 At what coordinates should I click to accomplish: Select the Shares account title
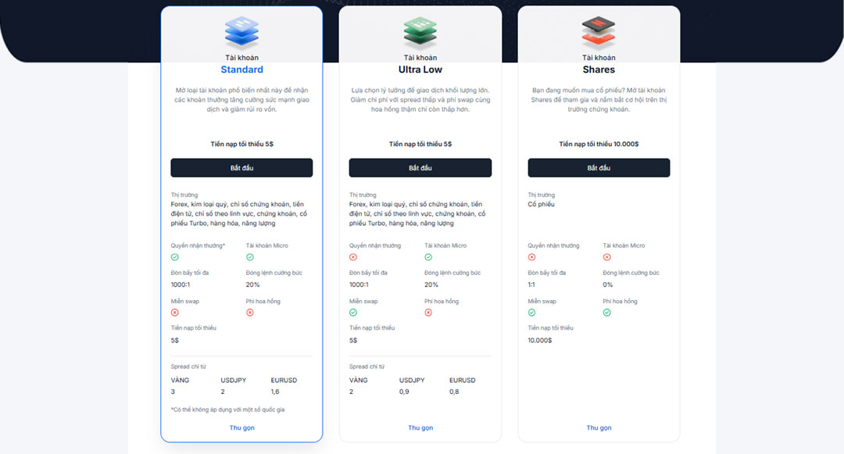click(x=599, y=70)
